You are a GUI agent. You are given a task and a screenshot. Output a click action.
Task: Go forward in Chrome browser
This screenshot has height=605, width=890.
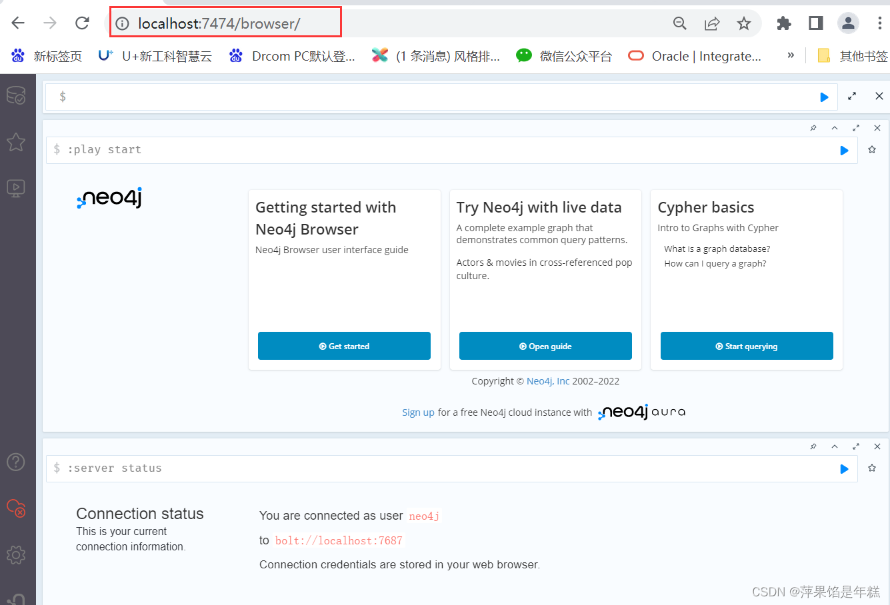(x=50, y=23)
